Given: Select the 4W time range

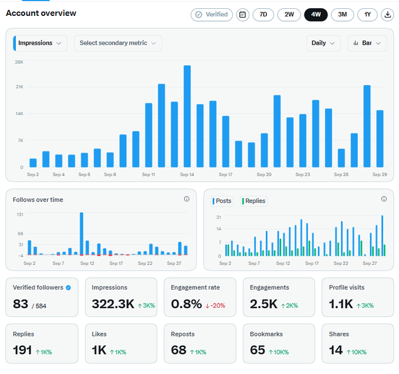Looking at the screenshot, I should coord(316,15).
